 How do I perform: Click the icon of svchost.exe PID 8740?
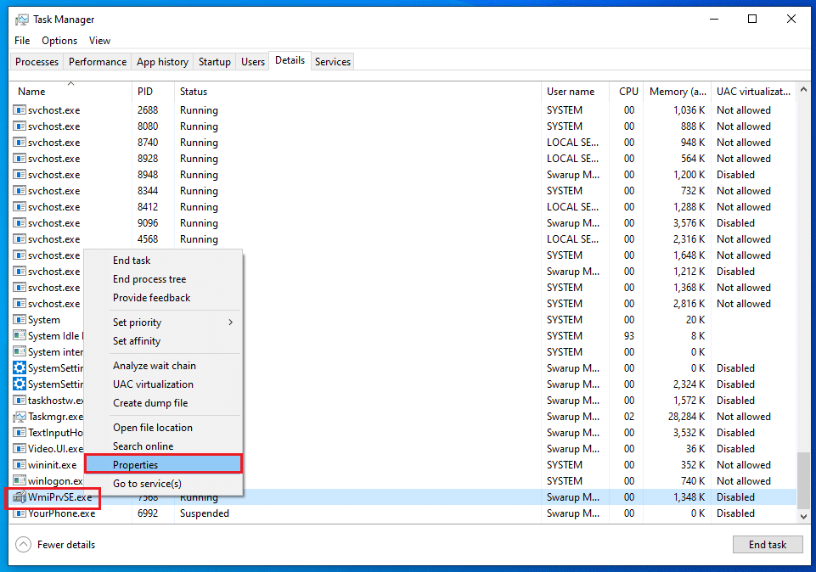pyautogui.click(x=20, y=143)
